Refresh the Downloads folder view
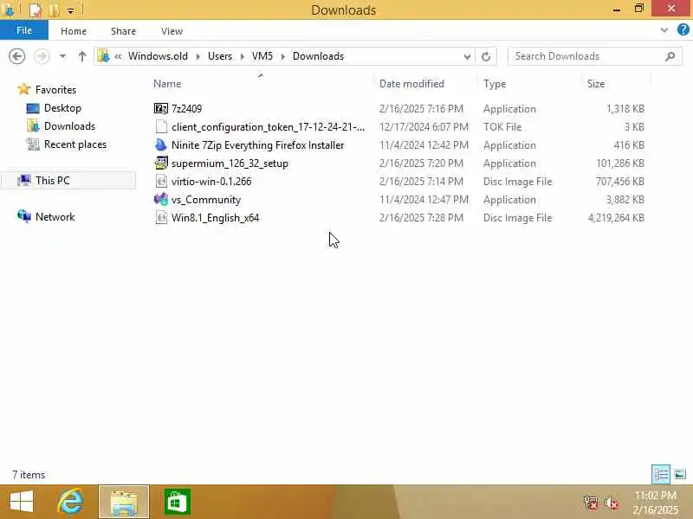 486,56
